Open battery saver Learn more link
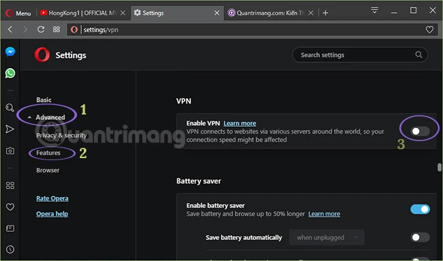The width and height of the screenshot is (443, 261). (x=324, y=214)
